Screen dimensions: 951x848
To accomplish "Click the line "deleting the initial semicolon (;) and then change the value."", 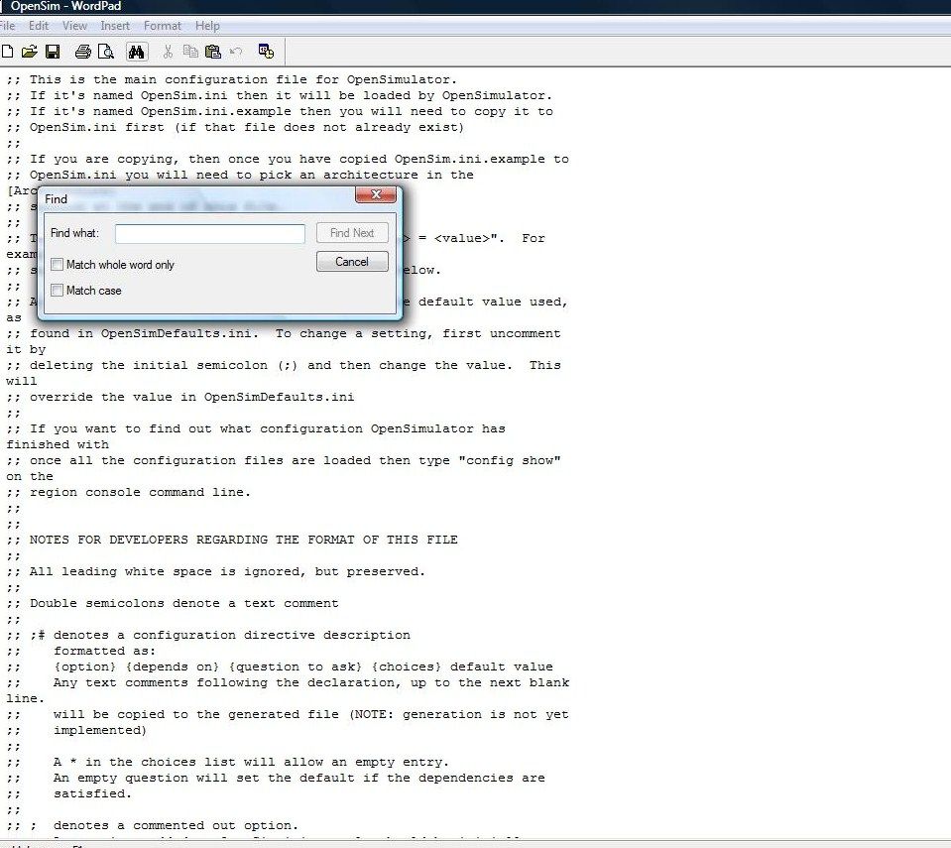I will [271, 365].
